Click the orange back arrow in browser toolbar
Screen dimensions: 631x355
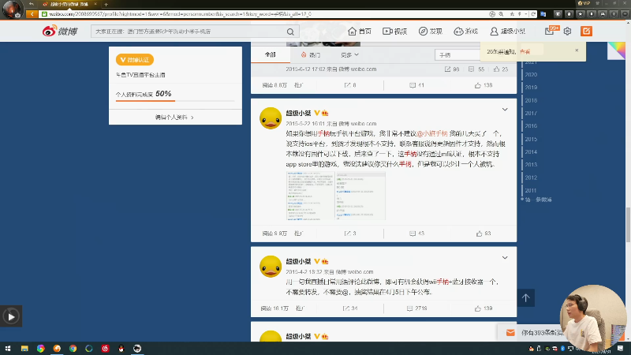click(32, 14)
